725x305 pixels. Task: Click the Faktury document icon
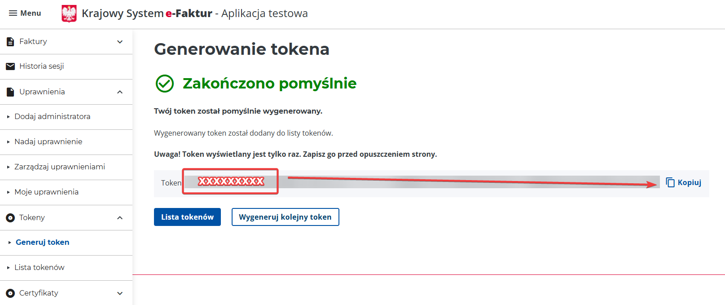[10, 42]
